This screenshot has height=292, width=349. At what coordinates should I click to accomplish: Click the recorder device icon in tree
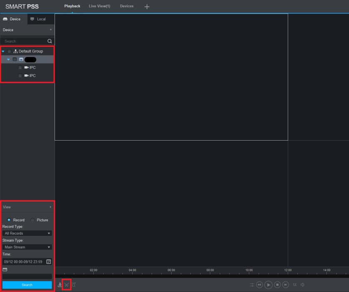pyautogui.click(x=21, y=59)
